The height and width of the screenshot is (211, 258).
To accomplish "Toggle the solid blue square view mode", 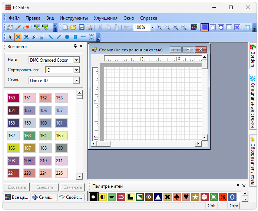I will coord(205,27).
